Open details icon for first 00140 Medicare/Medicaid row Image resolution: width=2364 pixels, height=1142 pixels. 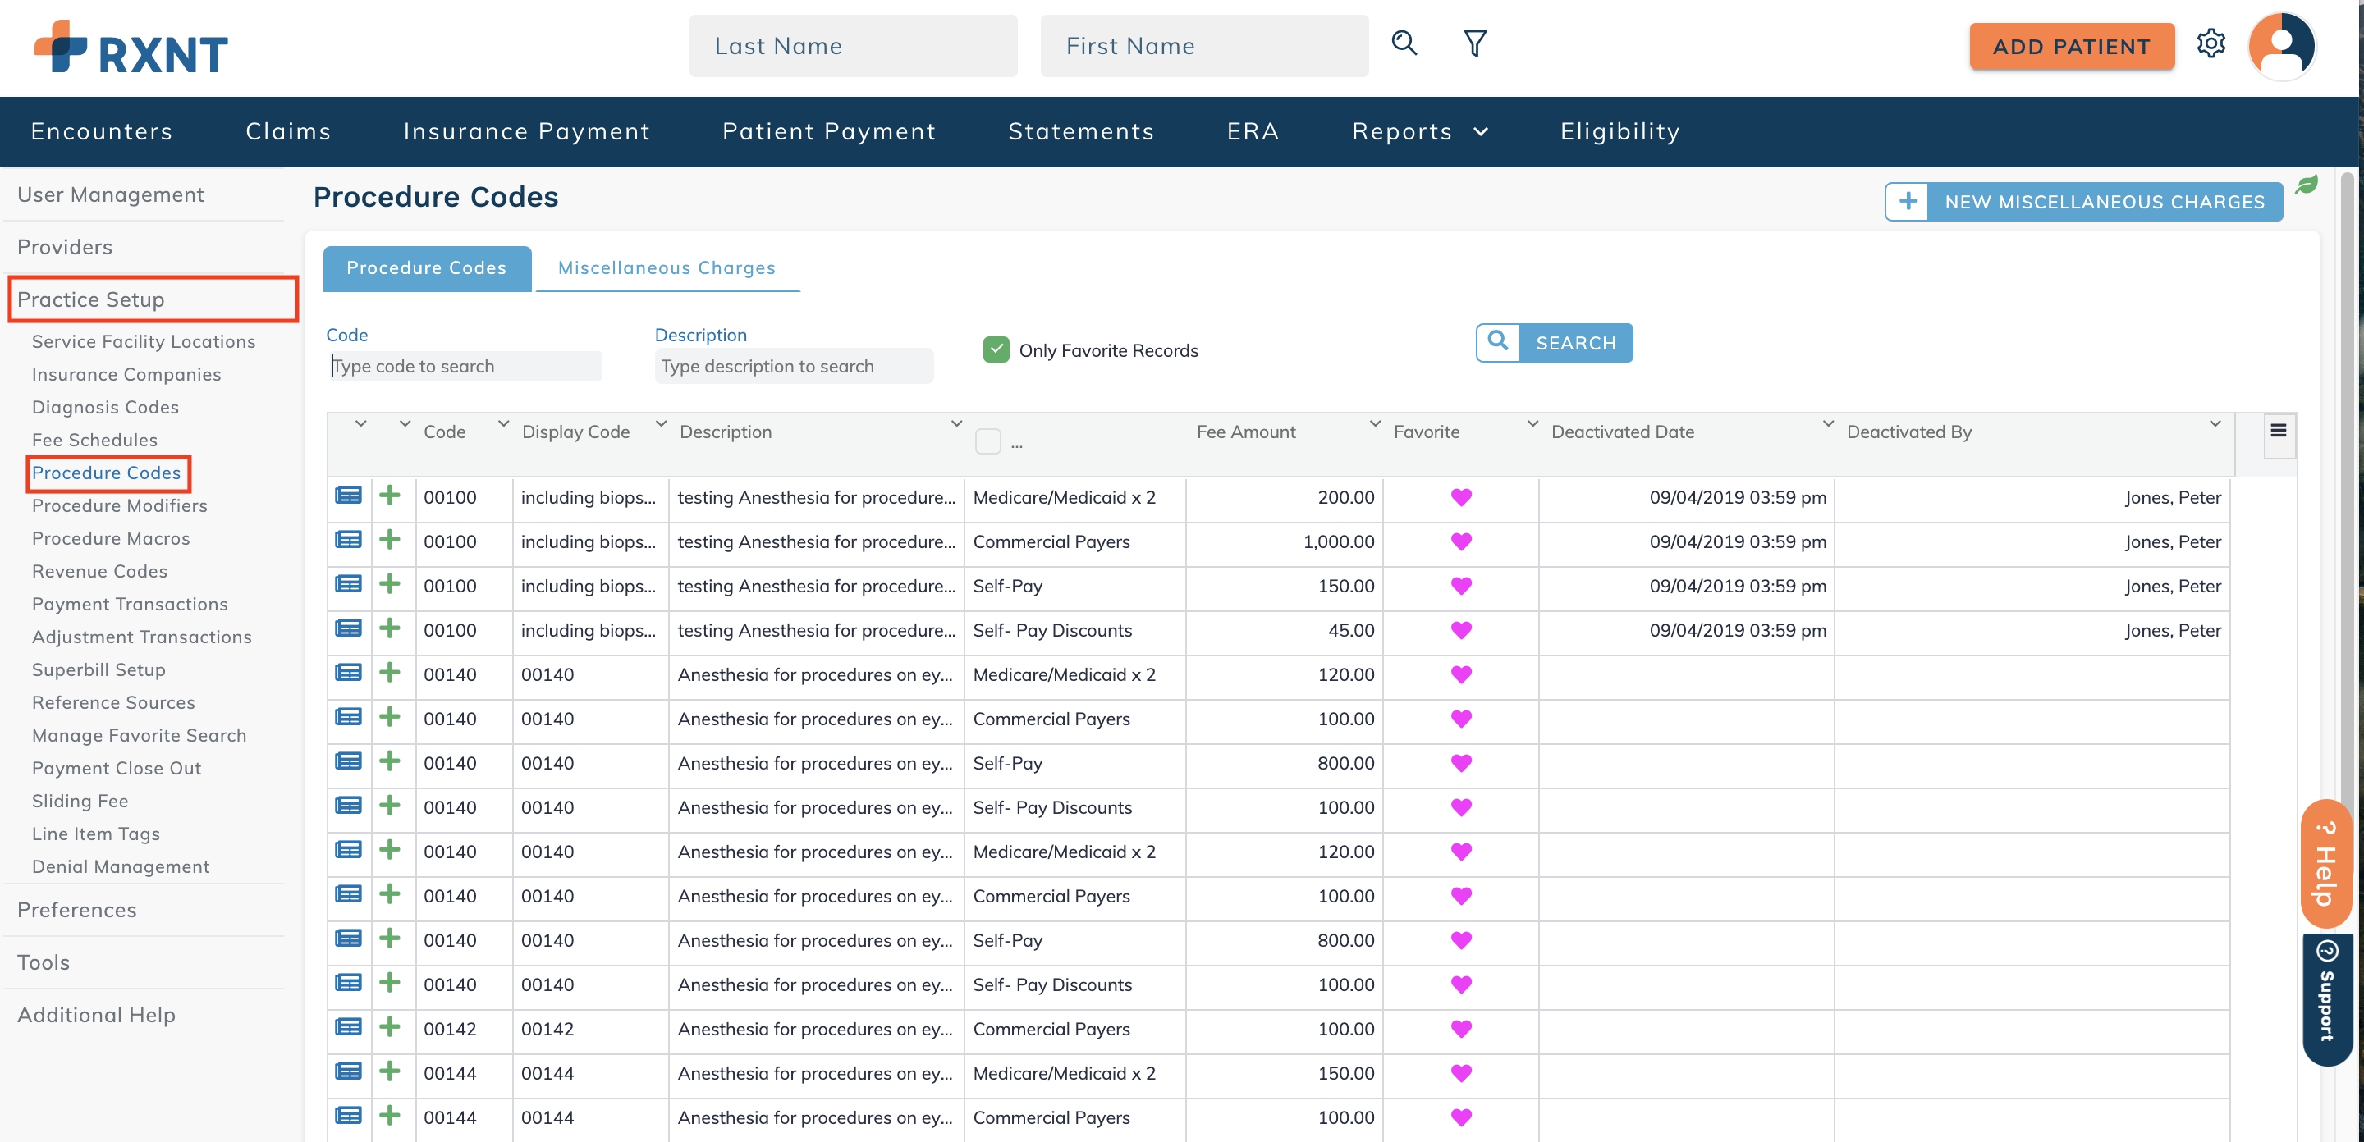[348, 674]
